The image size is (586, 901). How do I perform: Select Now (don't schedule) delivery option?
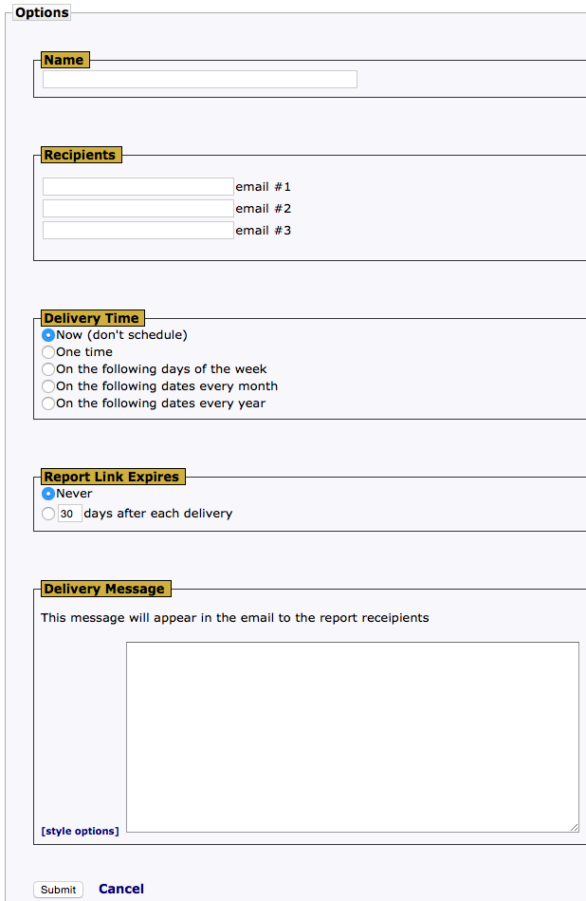tap(48, 335)
